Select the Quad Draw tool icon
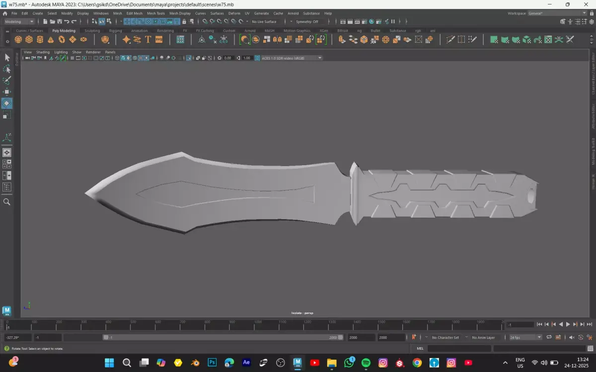596x372 pixels. point(472,40)
